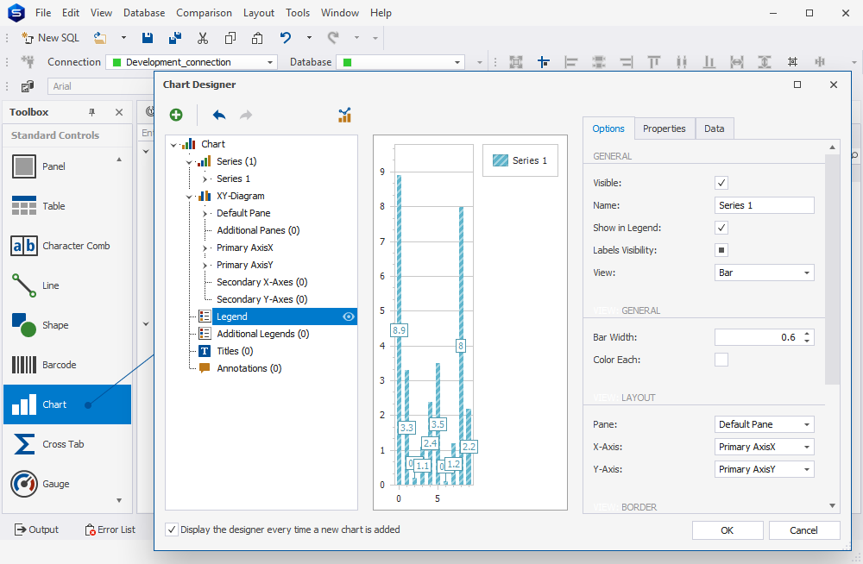Image resolution: width=863 pixels, height=564 pixels.
Task: Run the Chart Wizard icon
Action: pos(344,115)
